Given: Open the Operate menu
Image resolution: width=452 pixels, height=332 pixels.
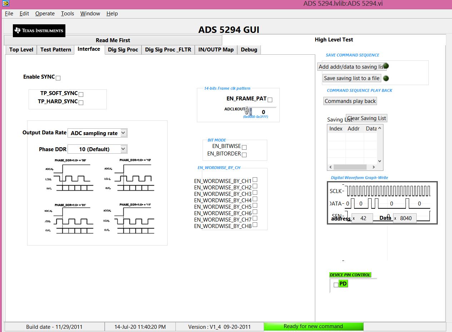Looking at the screenshot, I should click(45, 14).
